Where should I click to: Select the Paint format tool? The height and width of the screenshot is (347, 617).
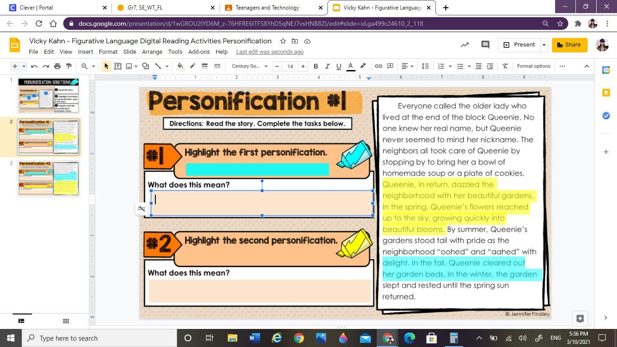click(69, 66)
